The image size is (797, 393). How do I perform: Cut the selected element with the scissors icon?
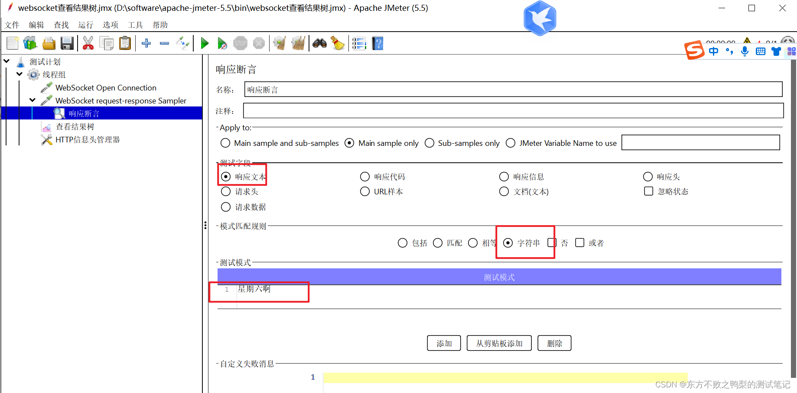point(88,43)
